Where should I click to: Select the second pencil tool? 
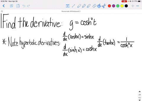(x=84, y=6)
